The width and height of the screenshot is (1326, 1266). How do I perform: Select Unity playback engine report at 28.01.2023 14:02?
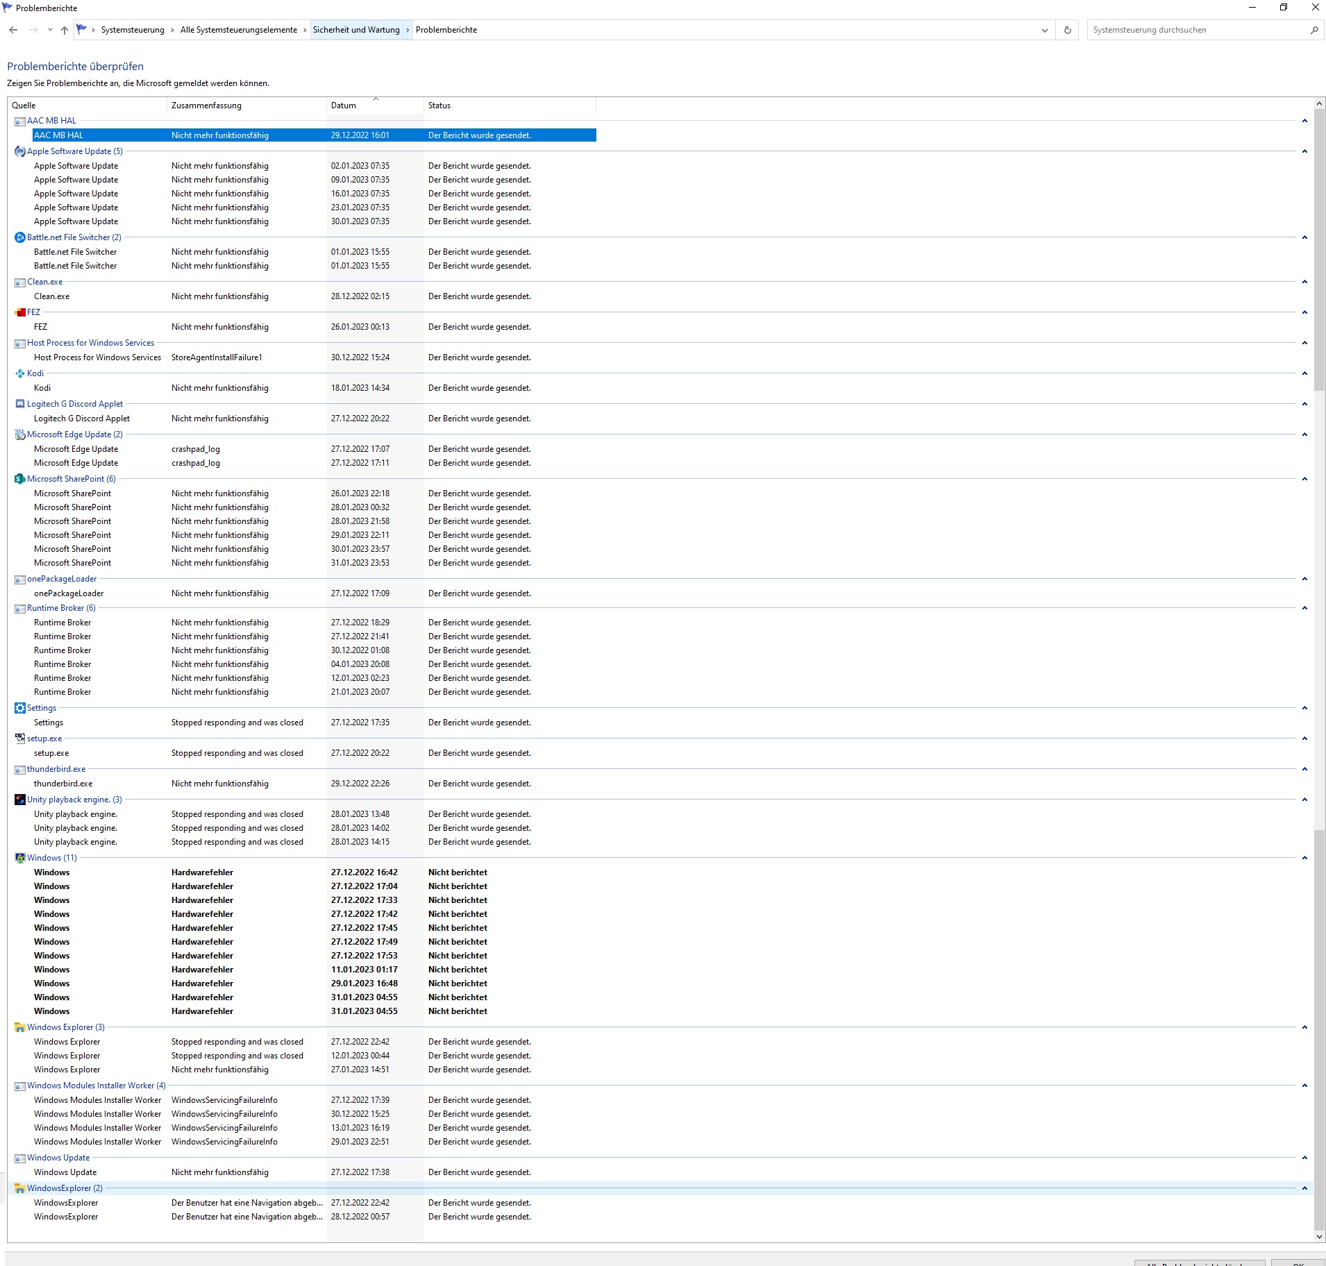click(x=314, y=828)
